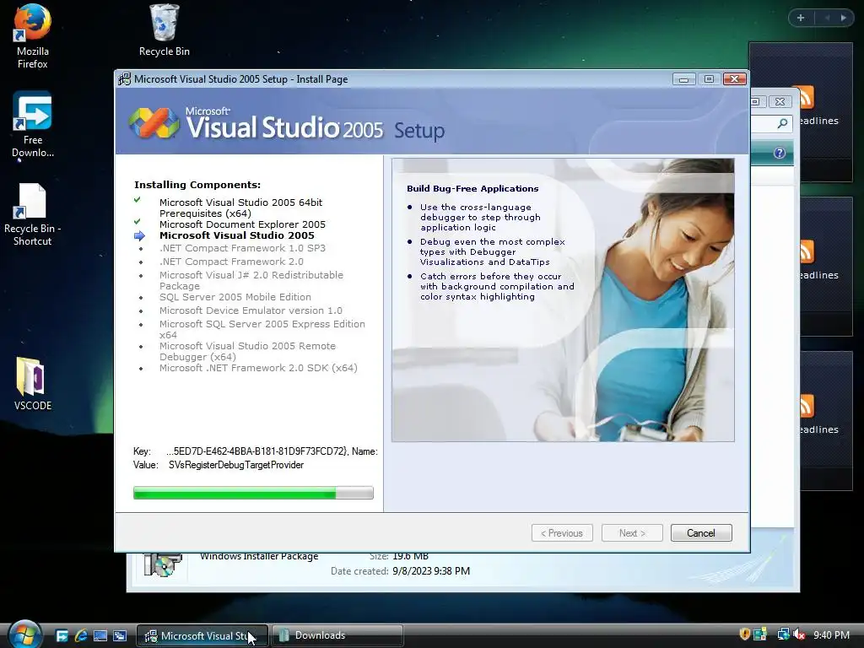Switch to the Downloads taskbar button
864x648 pixels.
pyautogui.click(x=337, y=635)
